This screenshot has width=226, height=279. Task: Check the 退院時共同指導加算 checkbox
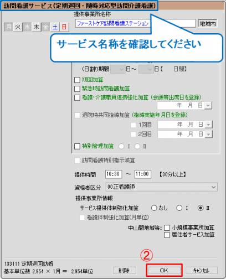click(77, 115)
